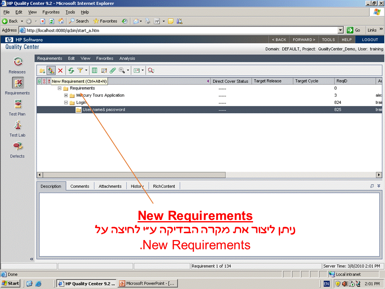Click the requirement details edit icon
This screenshot has width=385, height=289.
104,71
